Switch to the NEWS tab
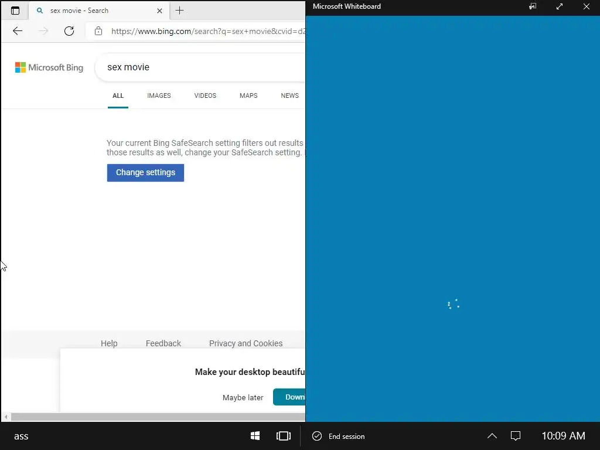 tap(289, 96)
